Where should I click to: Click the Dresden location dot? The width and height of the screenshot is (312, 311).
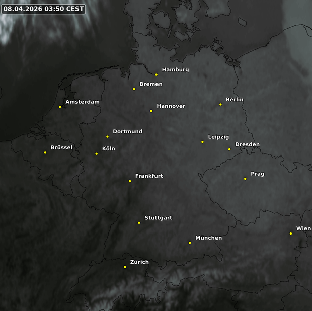coord(229,149)
